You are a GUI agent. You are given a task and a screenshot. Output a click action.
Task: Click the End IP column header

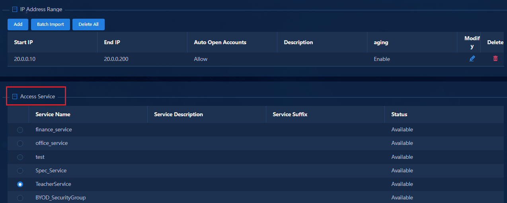click(112, 42)
